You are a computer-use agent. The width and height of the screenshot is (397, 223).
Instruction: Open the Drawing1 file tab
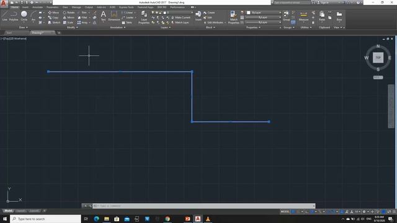(42, 33)
